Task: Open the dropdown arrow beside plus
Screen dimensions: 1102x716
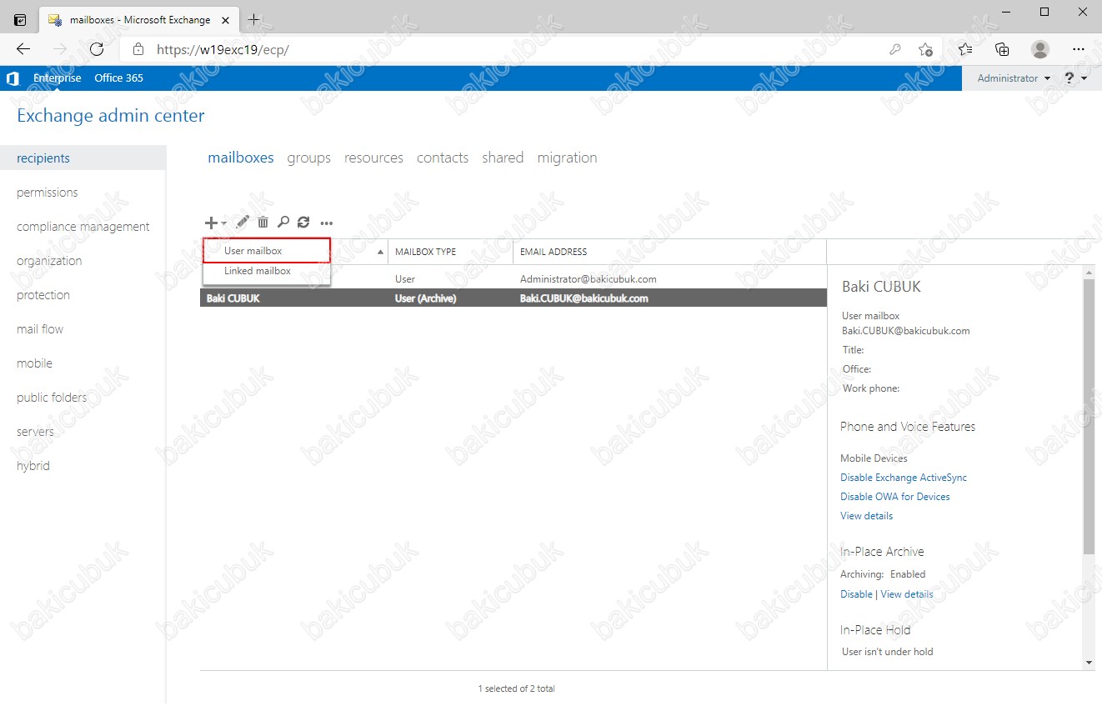Action: tap(223, 223)
